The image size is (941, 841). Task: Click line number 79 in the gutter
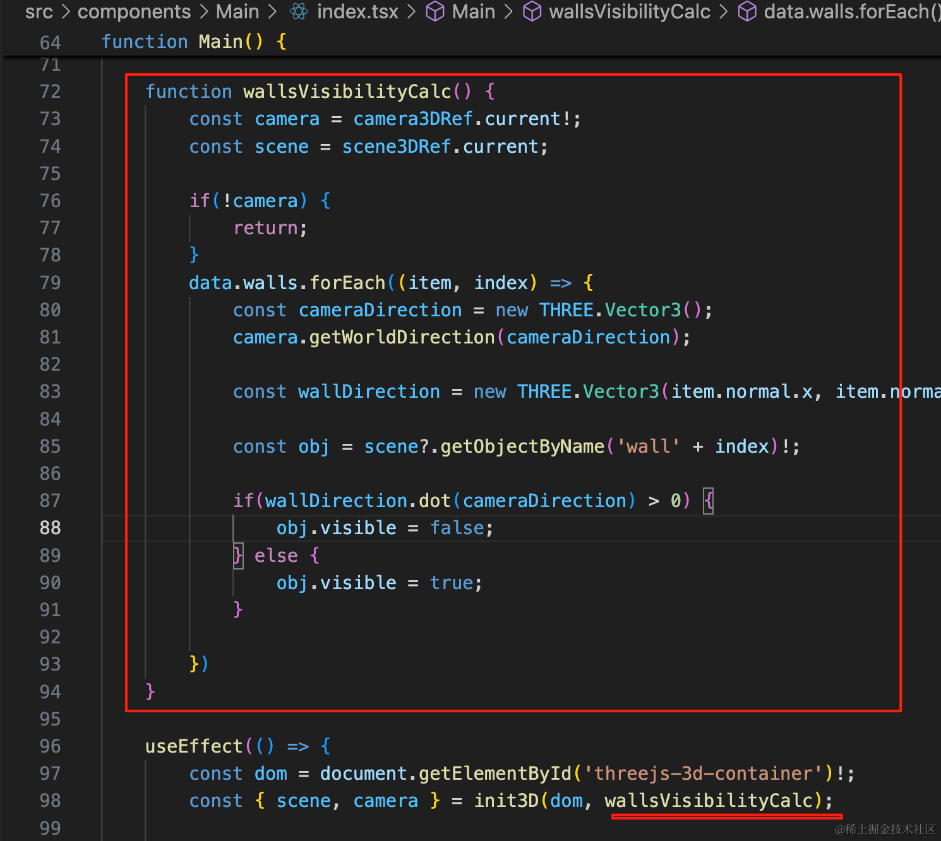click(50, 282)
